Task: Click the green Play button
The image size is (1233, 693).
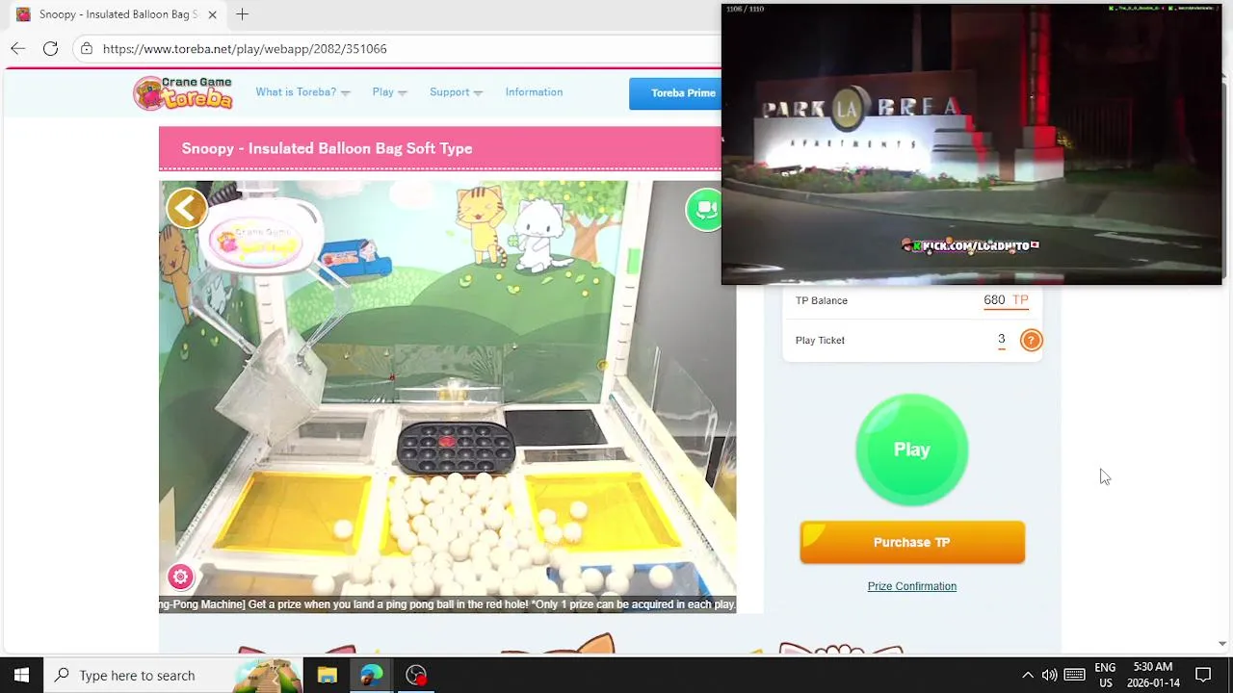Action: [x=911, y=449]
